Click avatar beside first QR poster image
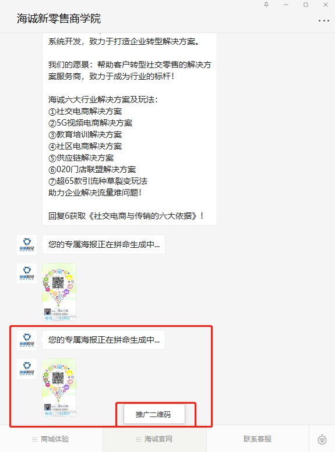 (27, 273)
